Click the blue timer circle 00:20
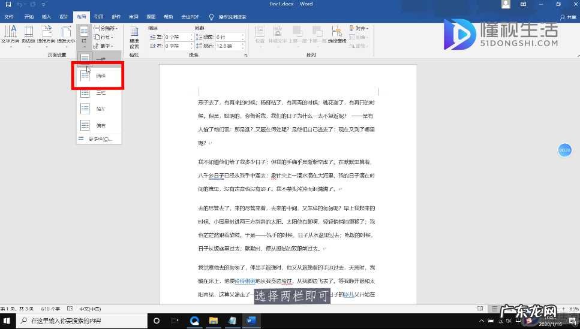The width and height of the screenshot is (580, 329). 564,150
